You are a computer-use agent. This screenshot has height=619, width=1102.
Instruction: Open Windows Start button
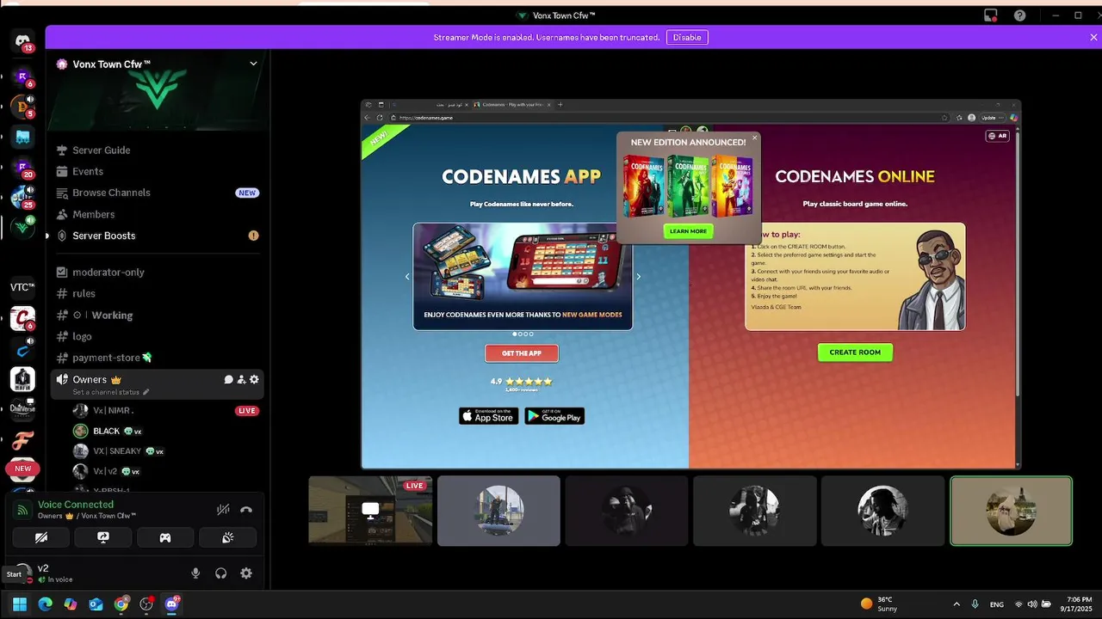pyautogui.click(x=20, y=604)
